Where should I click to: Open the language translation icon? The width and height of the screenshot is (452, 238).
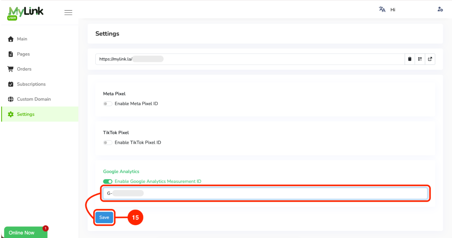click(382, 9)
